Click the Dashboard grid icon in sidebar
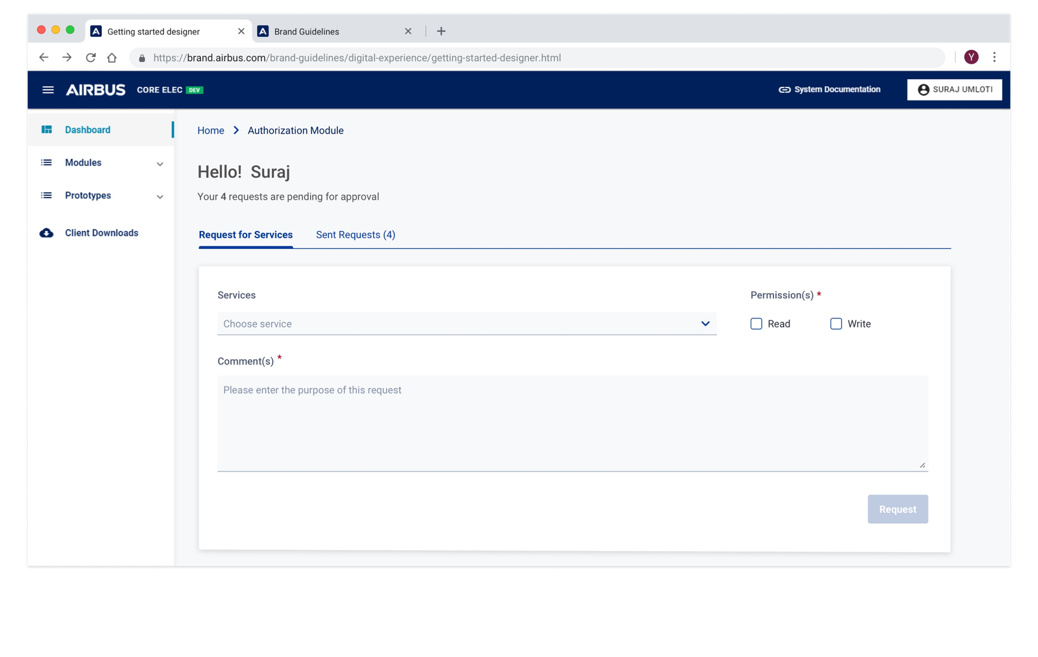This screenshot has height=657, width=1038. tap(47, 130)
